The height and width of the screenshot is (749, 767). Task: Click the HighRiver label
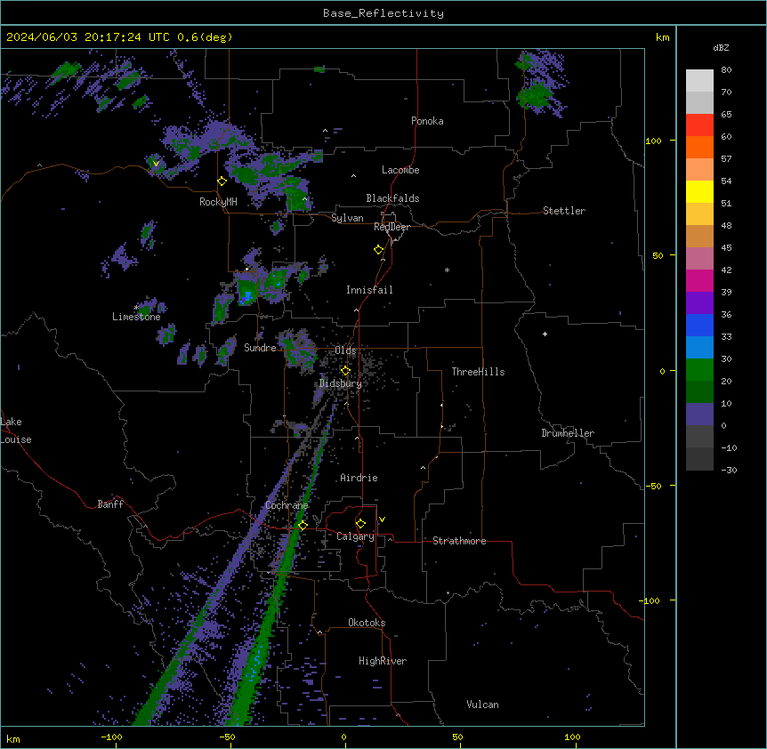383,661
